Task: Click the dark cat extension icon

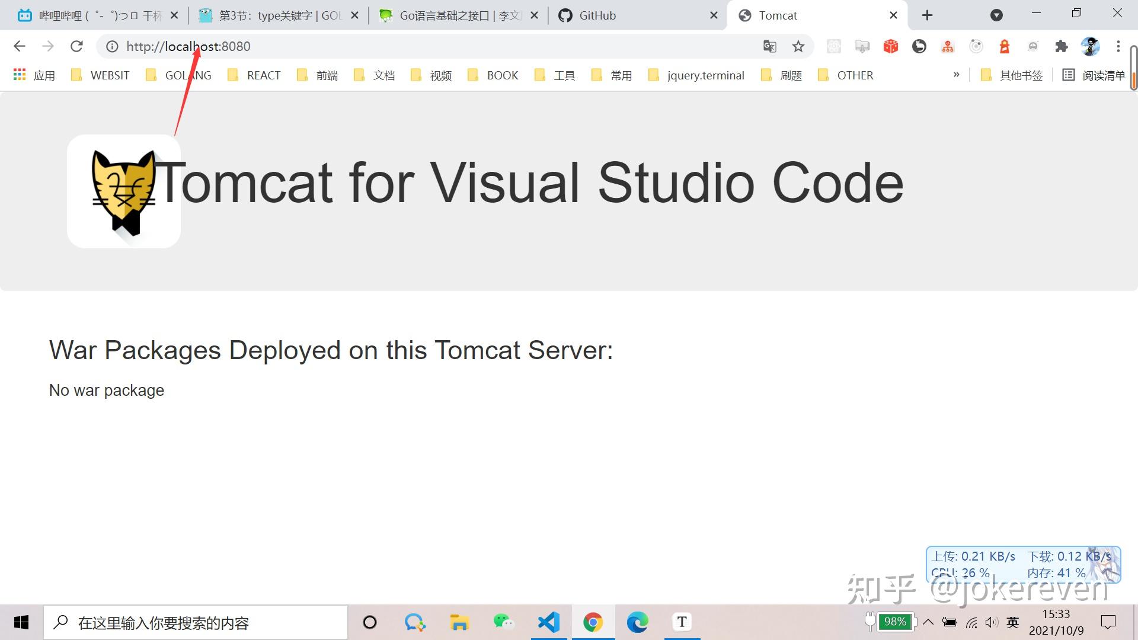Action: [x=919, y=46]
